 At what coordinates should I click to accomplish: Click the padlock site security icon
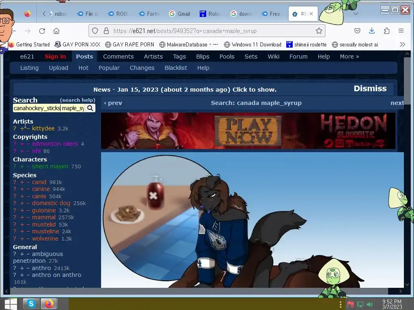click(x=106, y=31)
